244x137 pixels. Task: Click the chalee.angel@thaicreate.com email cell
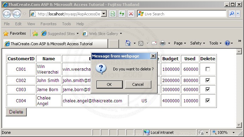[95, 101]
